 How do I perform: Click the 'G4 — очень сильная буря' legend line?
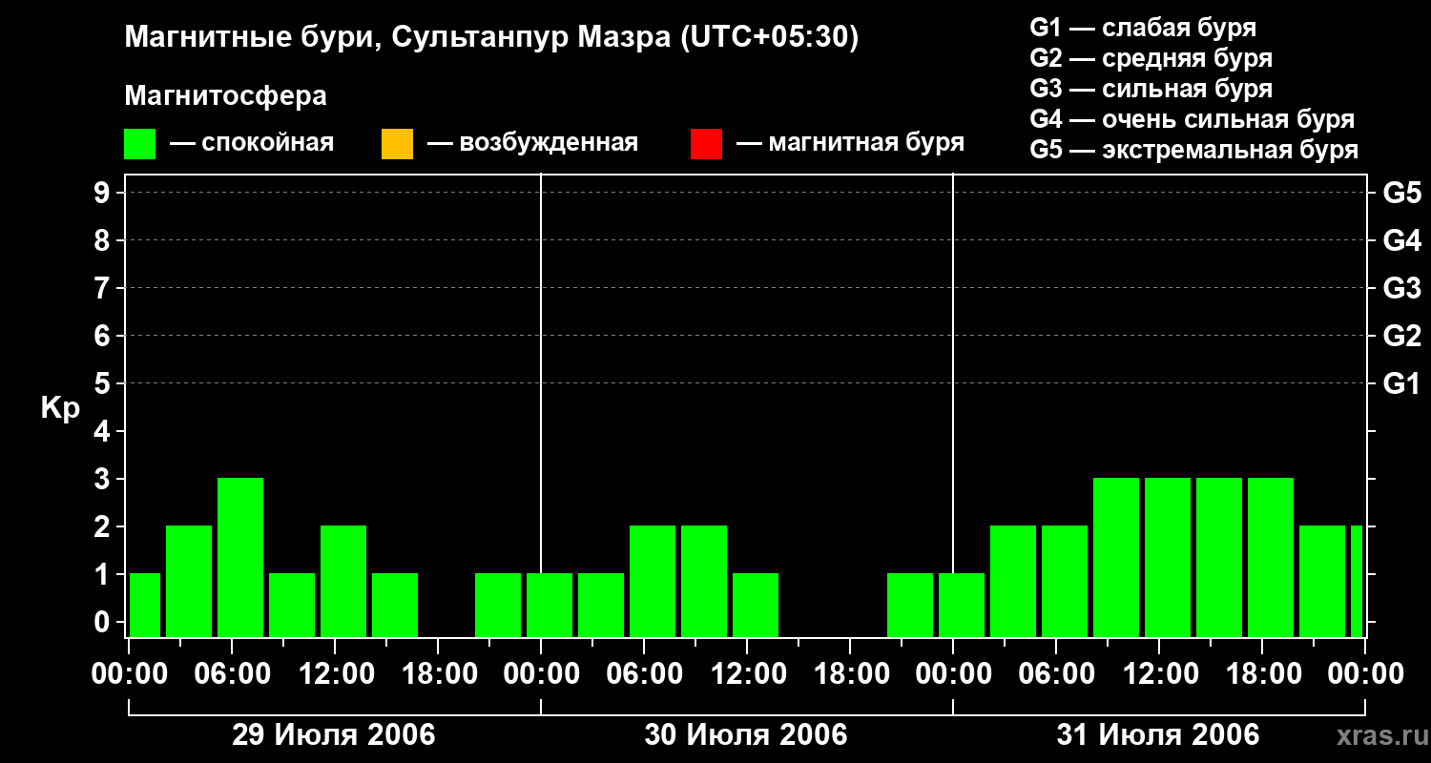pos(1192,119)
